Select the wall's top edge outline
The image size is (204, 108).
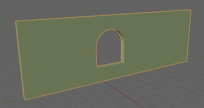(103, 15)
